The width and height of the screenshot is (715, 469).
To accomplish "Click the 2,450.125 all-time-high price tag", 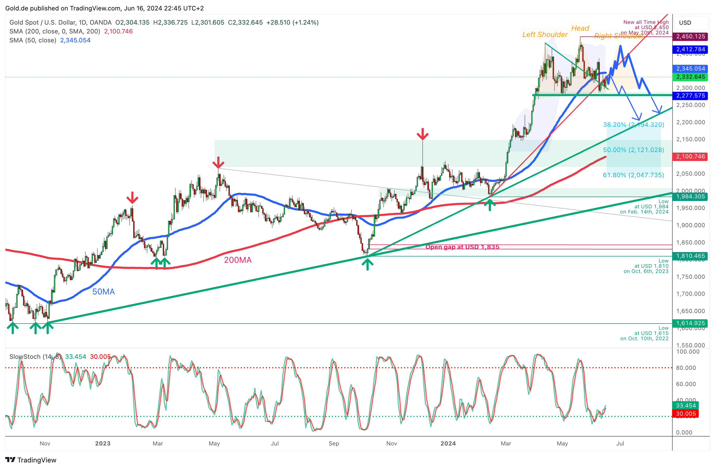I will [x=690, y=37].
